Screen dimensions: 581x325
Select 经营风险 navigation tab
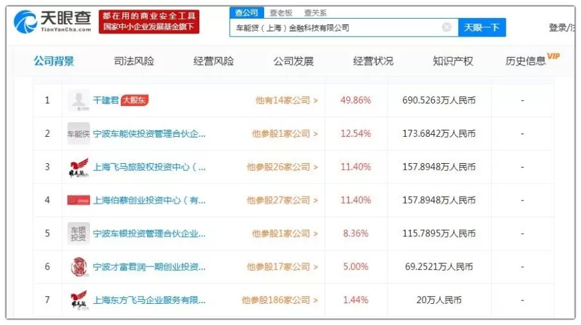[x=213, y=61]
